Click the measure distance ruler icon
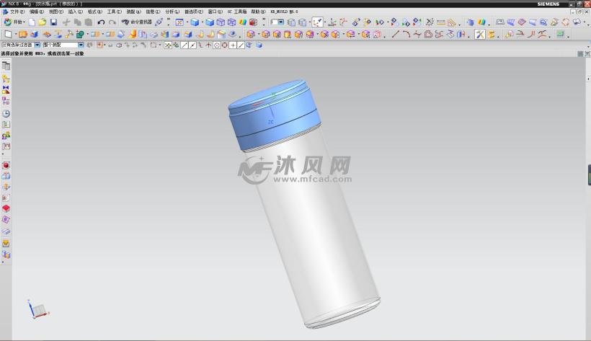591x341 pixels. (440, 22)
